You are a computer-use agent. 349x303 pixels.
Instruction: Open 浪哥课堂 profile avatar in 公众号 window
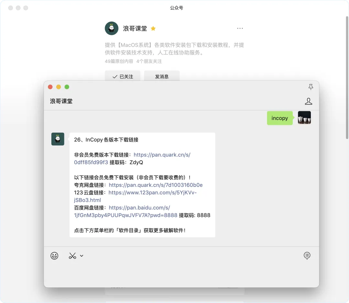tap(111, 28)
